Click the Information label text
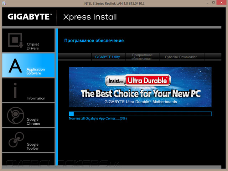The width and height of the screenshot is (228, 171). (36, 98)
